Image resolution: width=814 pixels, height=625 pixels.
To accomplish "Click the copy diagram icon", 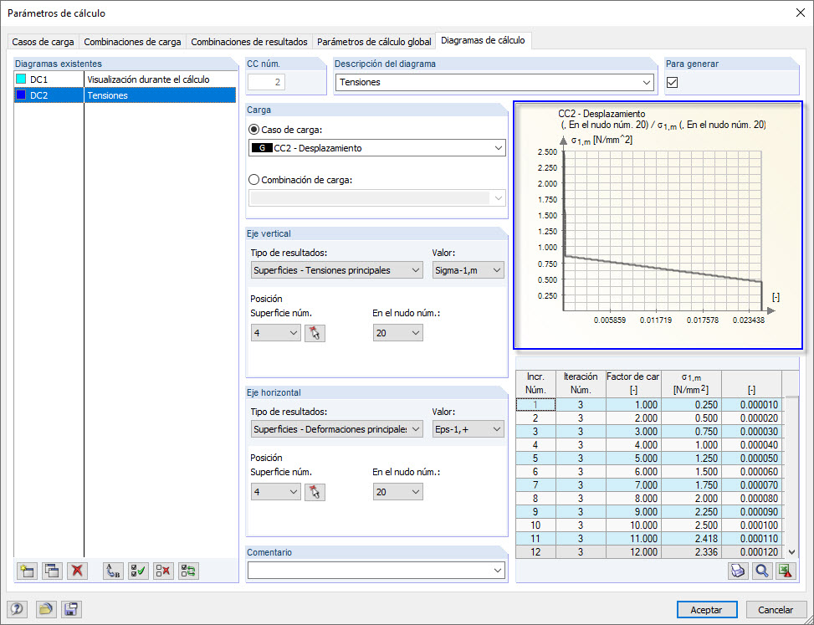I will pyautogui.click(x=52, y=571).
